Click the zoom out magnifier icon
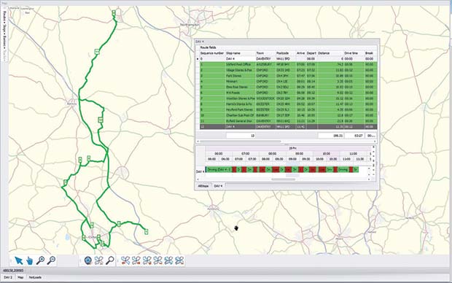 coord(51,260)
